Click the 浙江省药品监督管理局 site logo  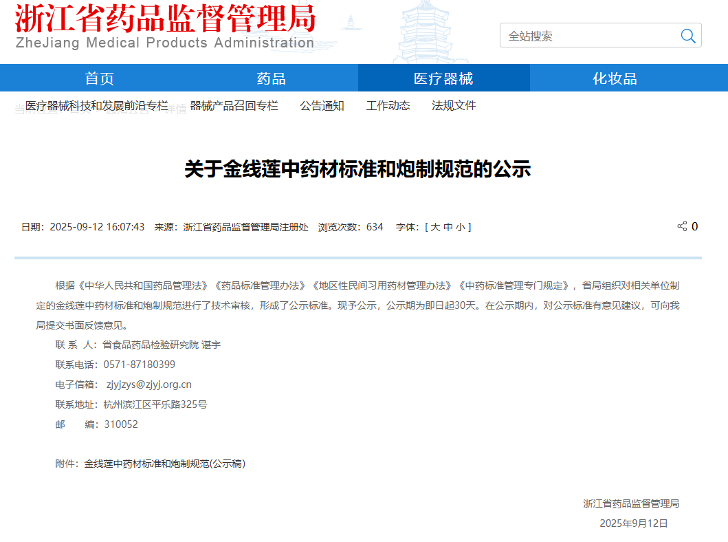pyautogui.click(x=165, y=19)
